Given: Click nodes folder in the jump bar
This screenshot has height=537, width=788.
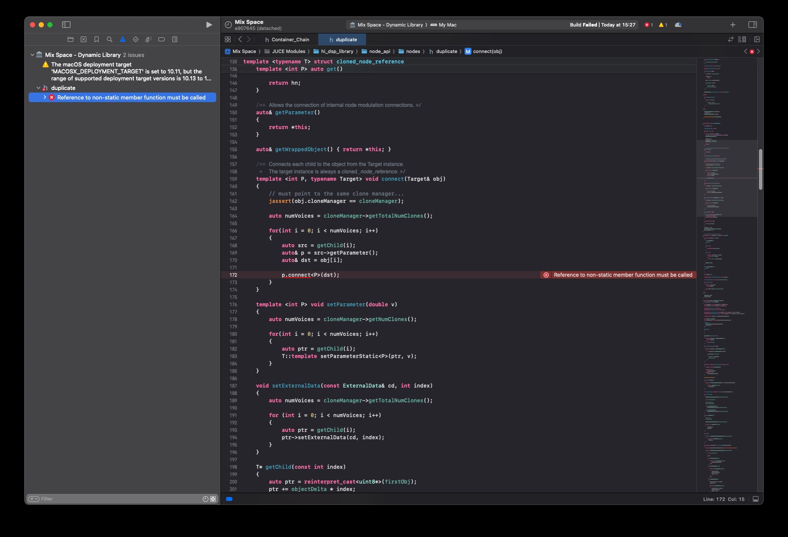Looking at the screenshot, I should (409, 51).
